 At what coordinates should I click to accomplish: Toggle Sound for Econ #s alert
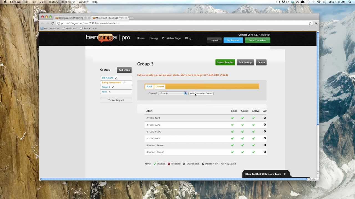(242, 152)
